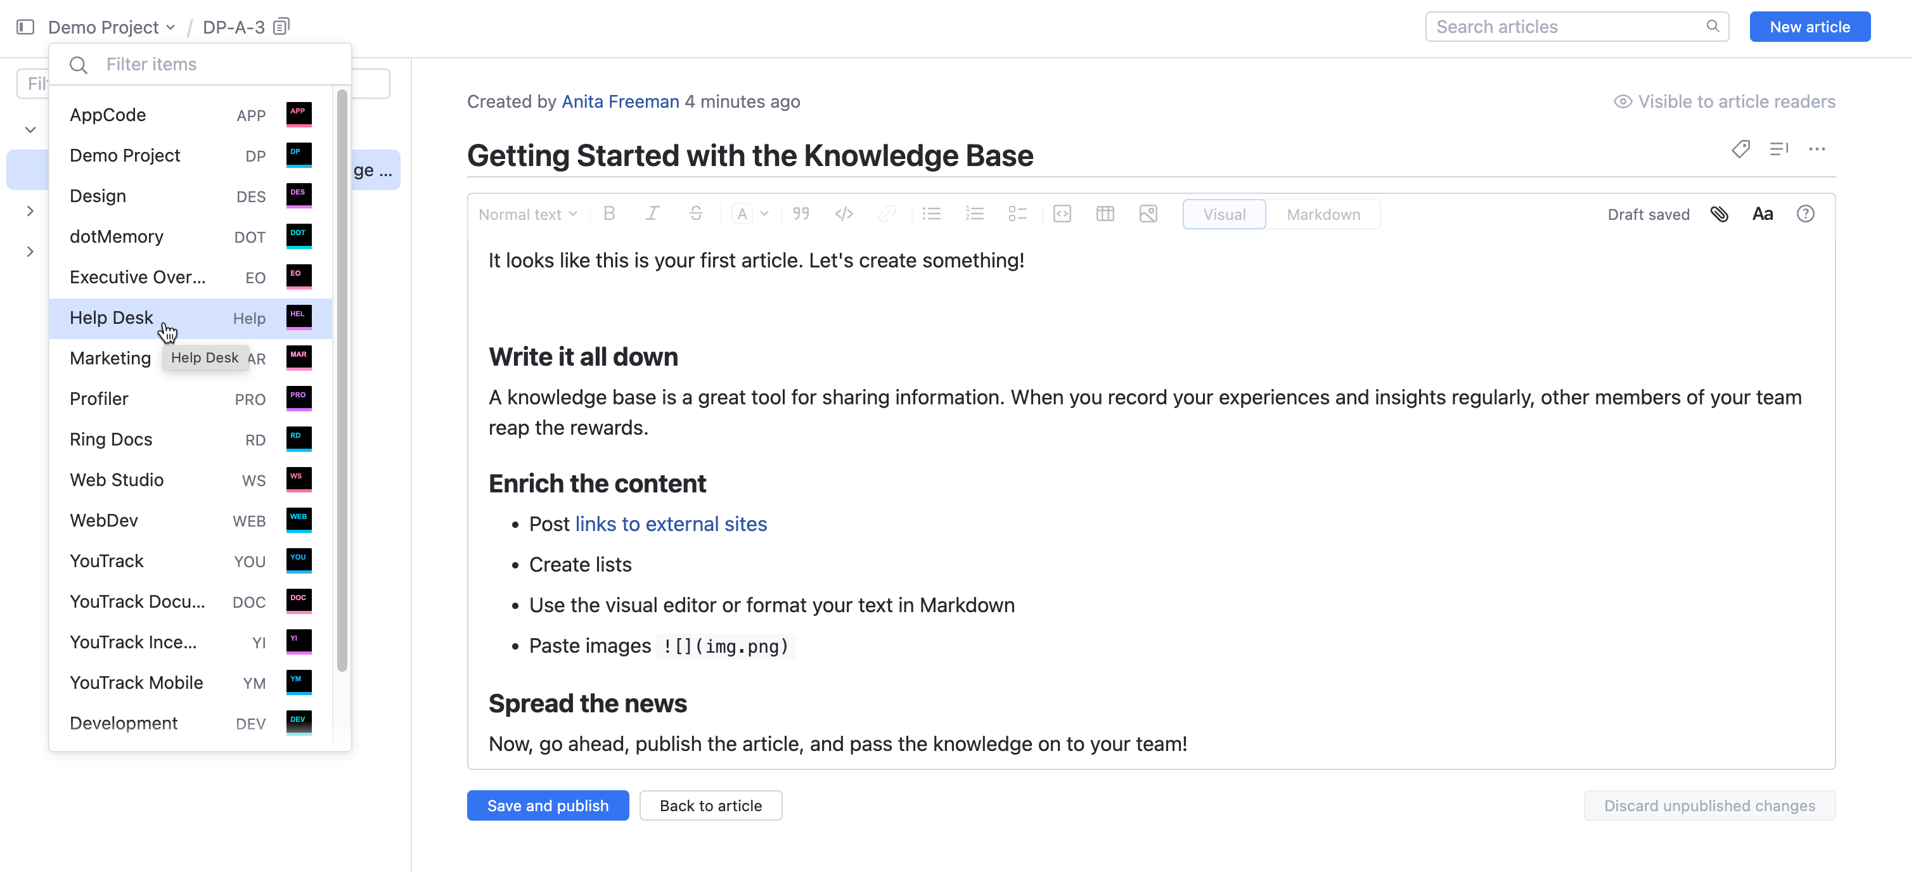Screen dimensions: 1923x872
Task: Open the Normal text style dropdown
Action: pyautogui.click(x=527, y=214)
